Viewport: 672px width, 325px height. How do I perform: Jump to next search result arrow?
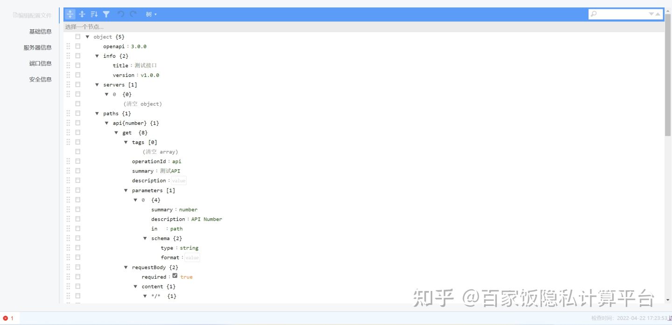[651, 14]
